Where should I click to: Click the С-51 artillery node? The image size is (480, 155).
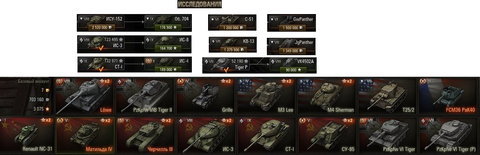[x=232, y=22]
